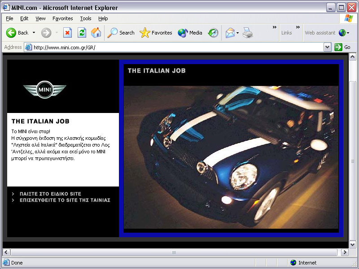The width and height of the screenshot is (359, 269).
Task: Minimize the Internet Explorer window
Action: (x=330, y=8)
